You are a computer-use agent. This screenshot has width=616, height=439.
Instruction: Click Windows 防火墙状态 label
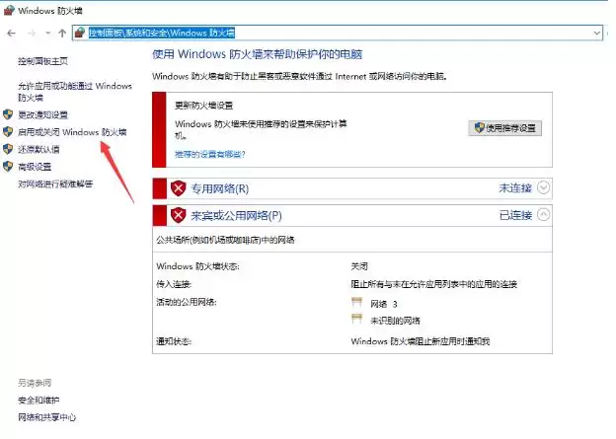pos(197,266)
